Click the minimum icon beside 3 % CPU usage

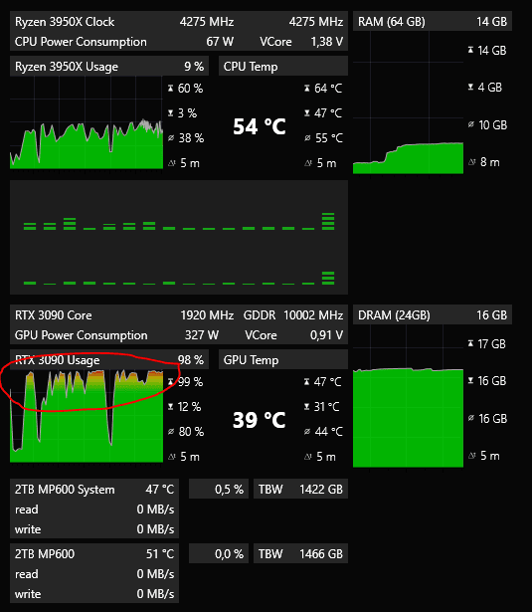[x=170, y=113]
